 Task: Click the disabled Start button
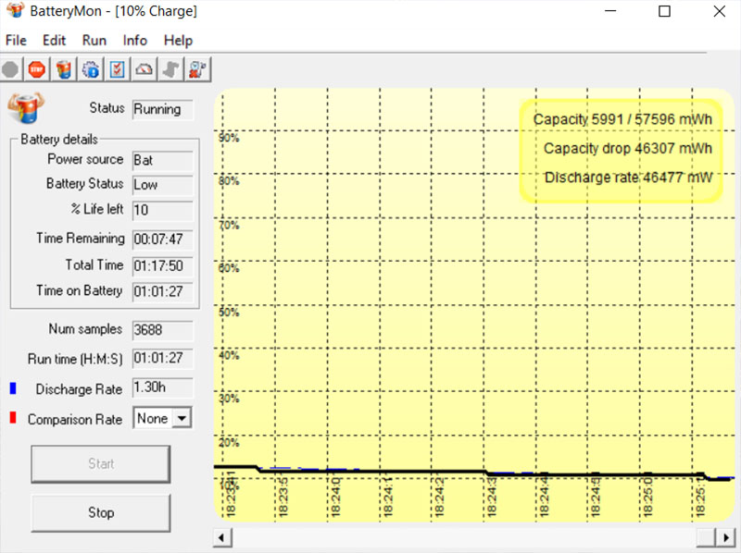pyautogui.click(x=100, y=464)
